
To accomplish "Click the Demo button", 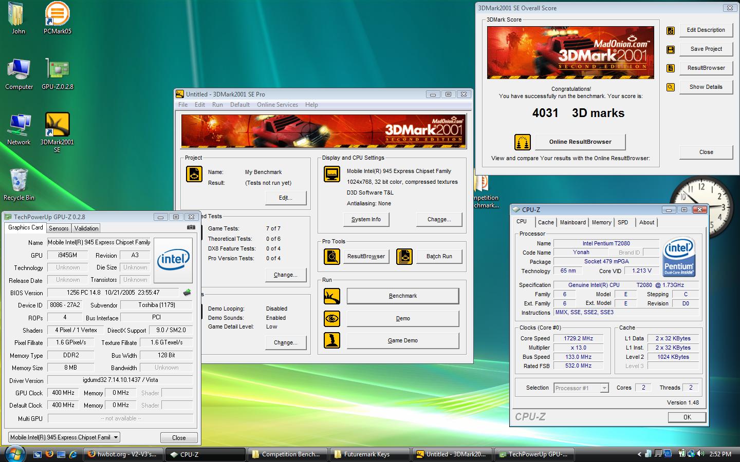I will [x=403, y=319].
